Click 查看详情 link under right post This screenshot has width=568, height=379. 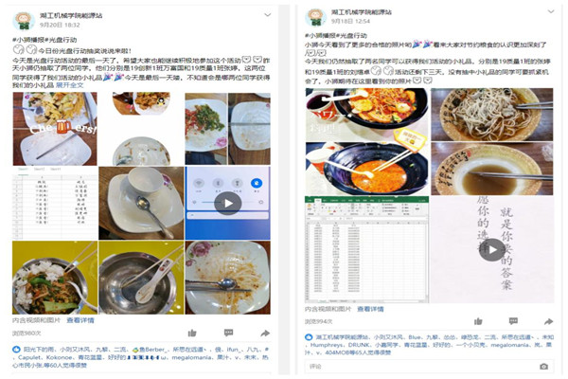[370, 309]
